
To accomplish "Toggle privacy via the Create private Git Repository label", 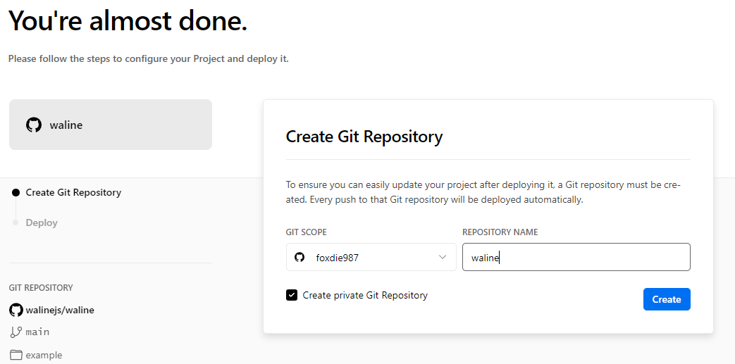I will click(x=365, y=295).
